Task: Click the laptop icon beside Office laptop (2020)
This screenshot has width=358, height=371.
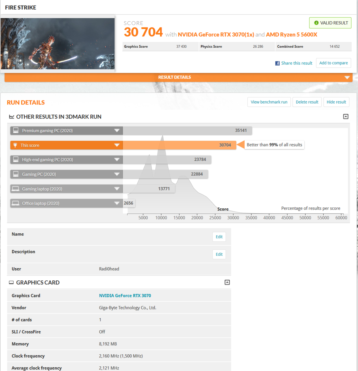Action: [x=15, y=203]
